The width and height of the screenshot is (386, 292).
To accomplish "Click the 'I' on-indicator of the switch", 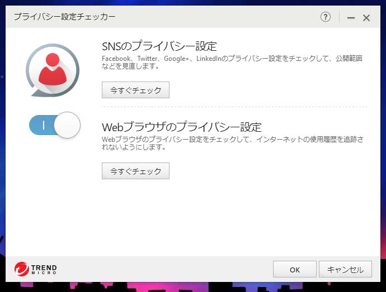I will point(43,125).
